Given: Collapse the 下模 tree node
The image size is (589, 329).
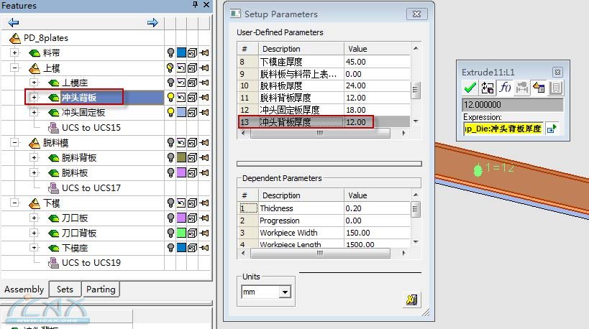Looking at the screenshot, I should click(x=14, y=203).
